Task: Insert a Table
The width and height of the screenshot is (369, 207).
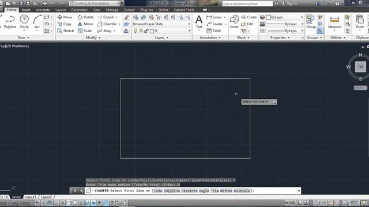Action: coord(214,30)
